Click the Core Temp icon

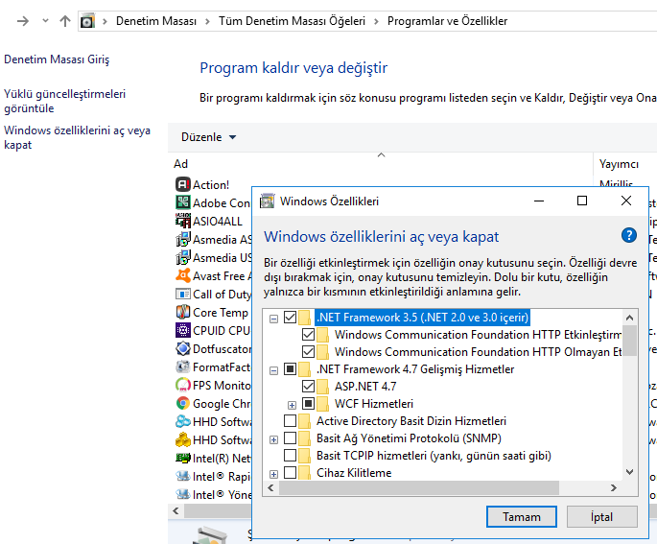coord(182,312)
